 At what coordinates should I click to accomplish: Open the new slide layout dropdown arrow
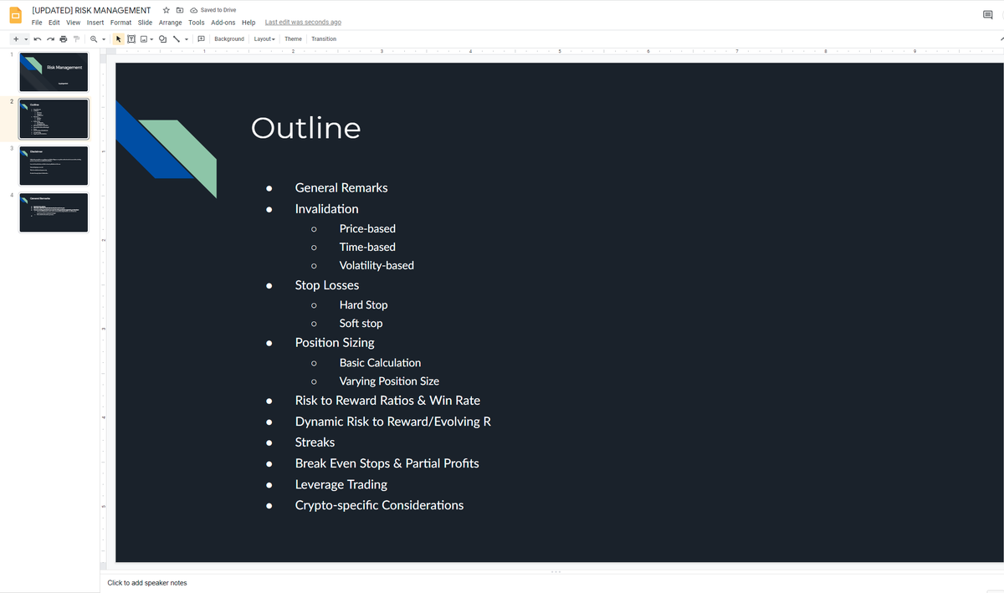click(x=26, y=38)
